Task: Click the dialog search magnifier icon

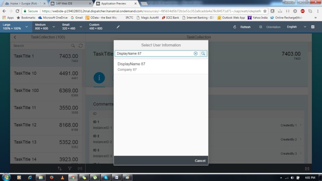Action: tap(203, 53)
